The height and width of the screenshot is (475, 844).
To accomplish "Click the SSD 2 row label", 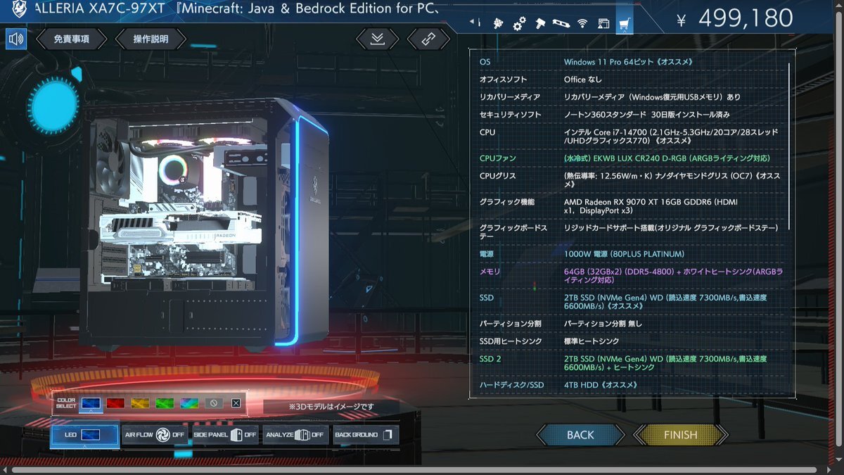I will (x=490, y=359).
